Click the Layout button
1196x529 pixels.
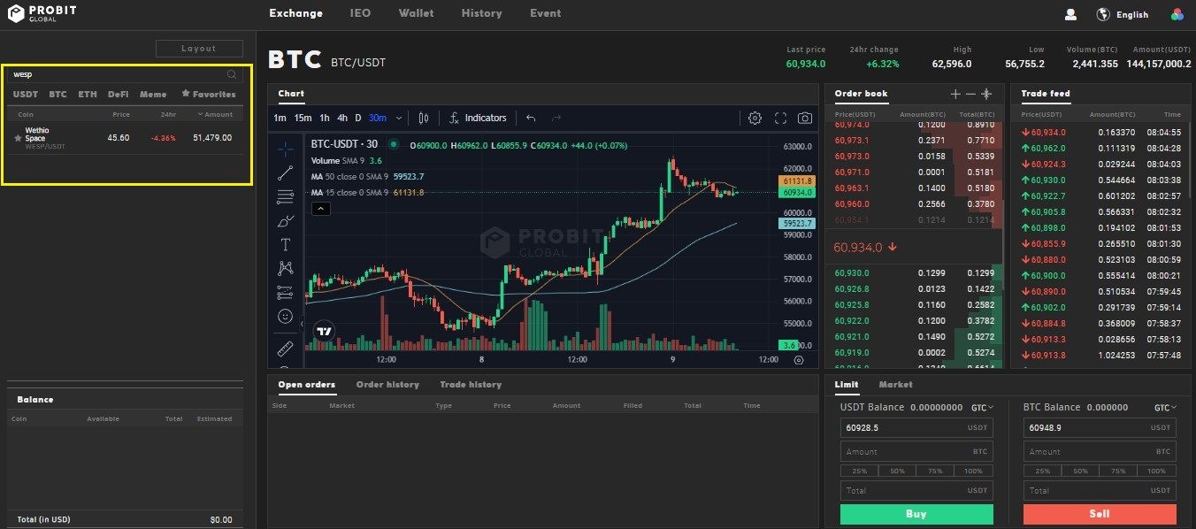click(199, 49)
